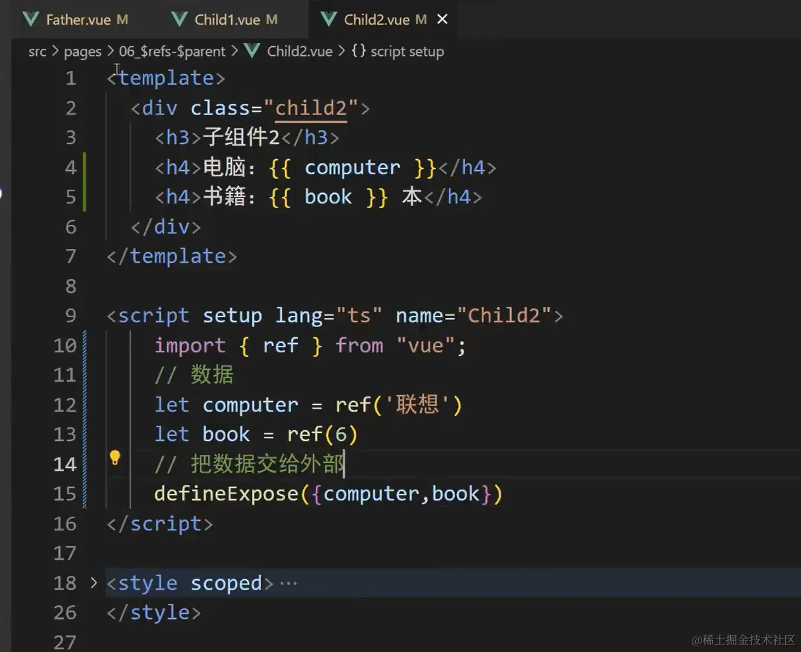
Task: Open the Child2.vue breadcrumb
Action: pos(299,51)
